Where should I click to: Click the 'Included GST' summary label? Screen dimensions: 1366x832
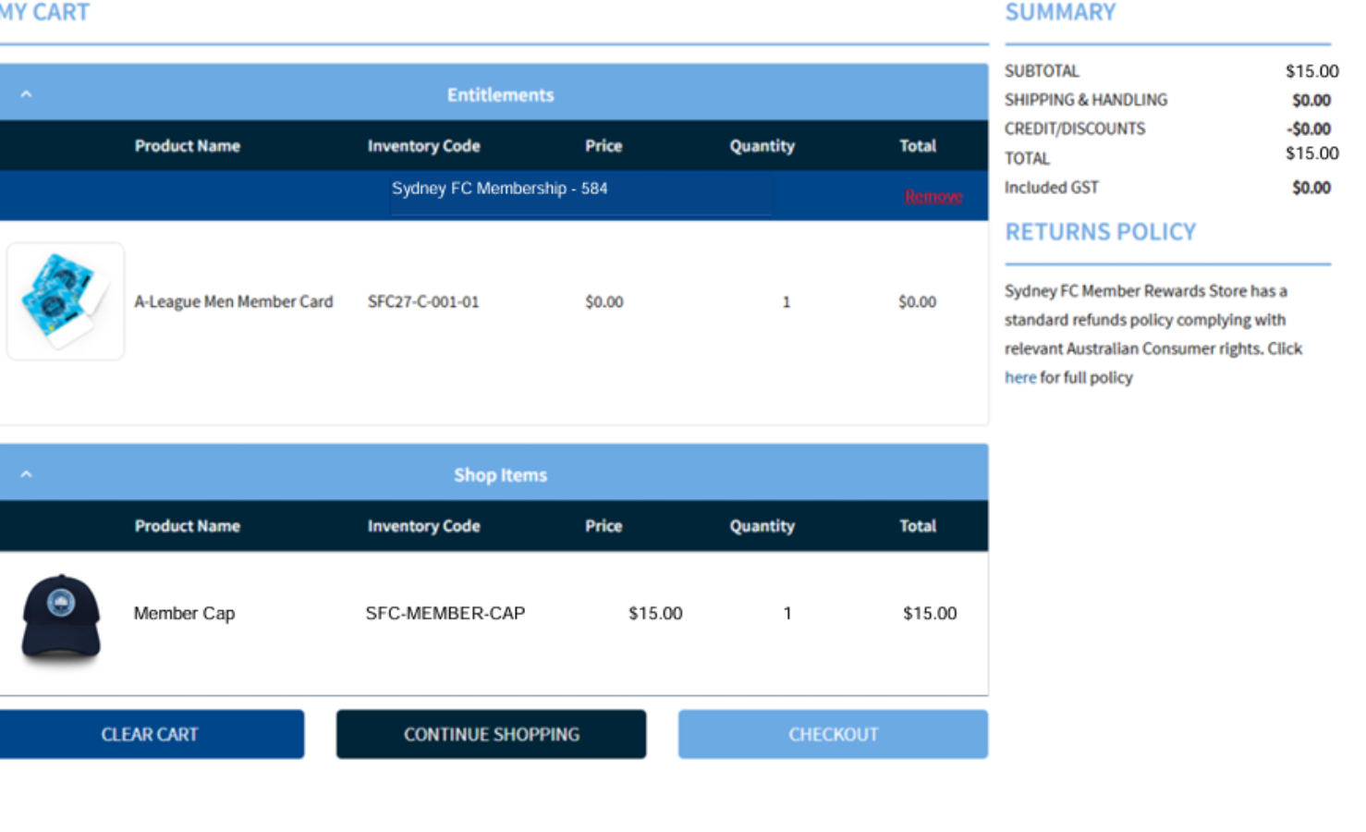coord(1052,188)
